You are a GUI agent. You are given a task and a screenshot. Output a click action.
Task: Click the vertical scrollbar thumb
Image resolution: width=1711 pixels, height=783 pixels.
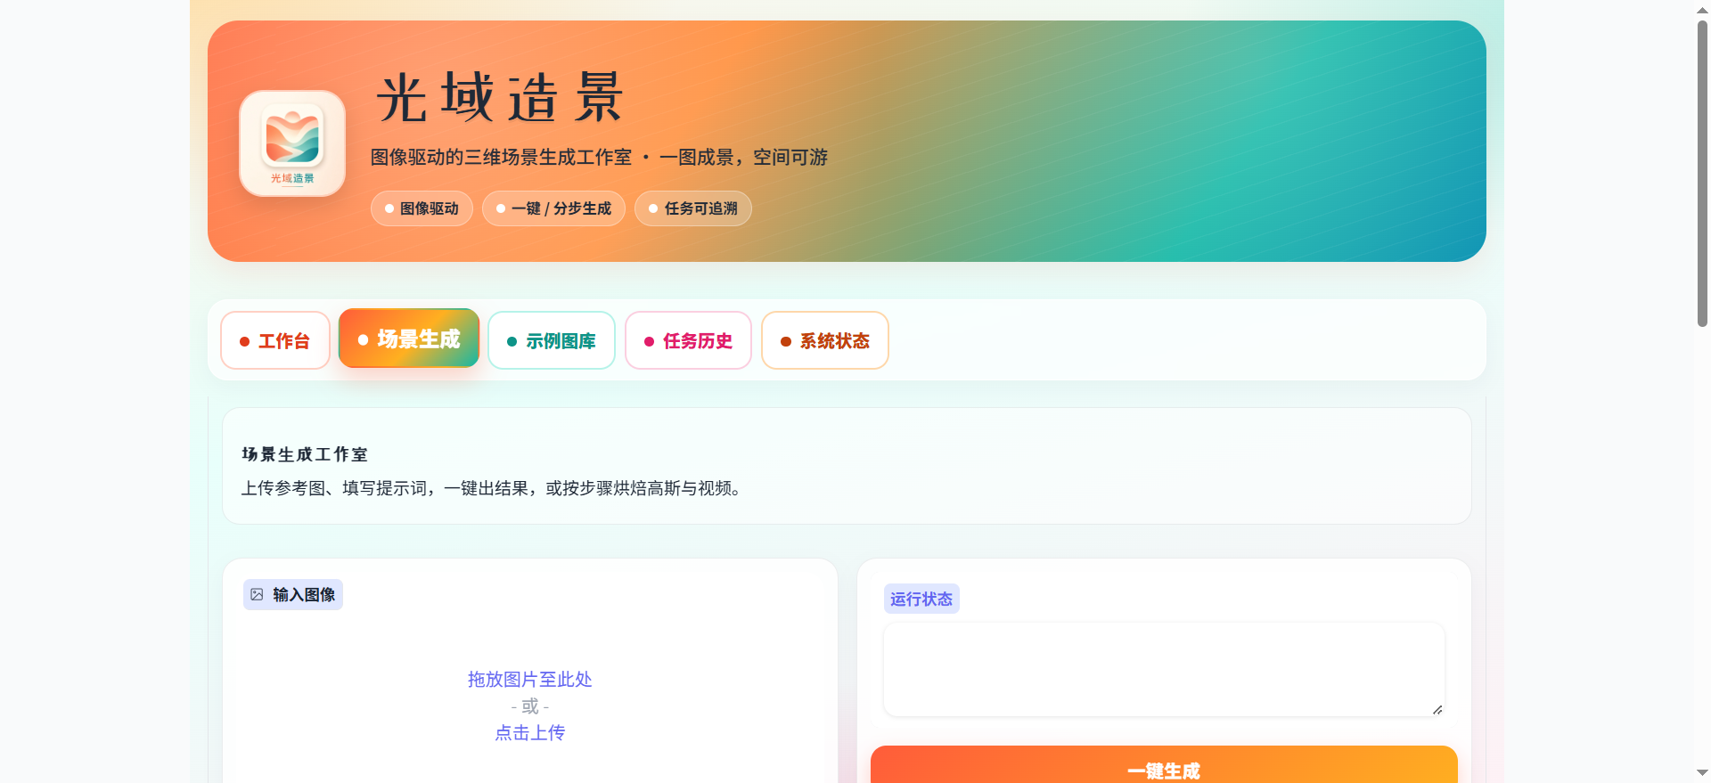1702,174
